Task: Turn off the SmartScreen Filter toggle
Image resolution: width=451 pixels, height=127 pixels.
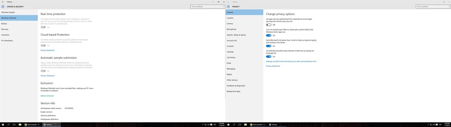Action: 269,35
